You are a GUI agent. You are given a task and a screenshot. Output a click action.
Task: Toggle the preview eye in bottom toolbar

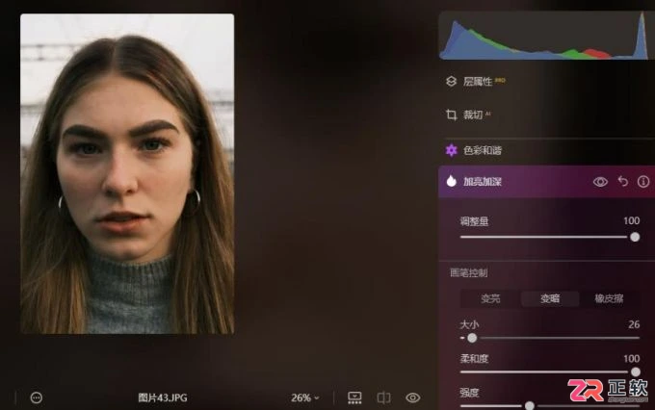tap(412, 397)
